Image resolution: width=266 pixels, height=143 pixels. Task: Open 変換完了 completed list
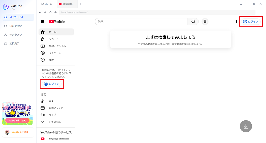18,44
